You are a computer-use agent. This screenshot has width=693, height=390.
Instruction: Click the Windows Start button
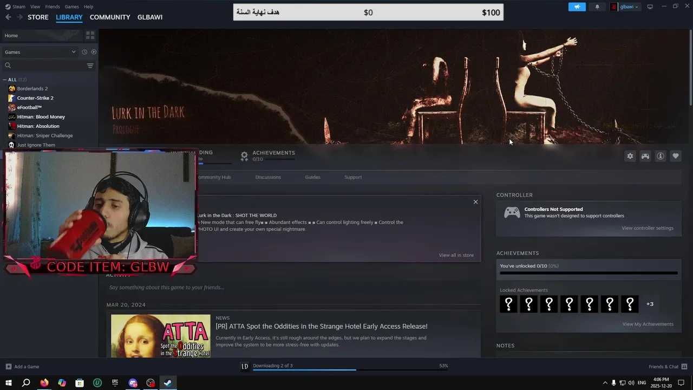8,382
